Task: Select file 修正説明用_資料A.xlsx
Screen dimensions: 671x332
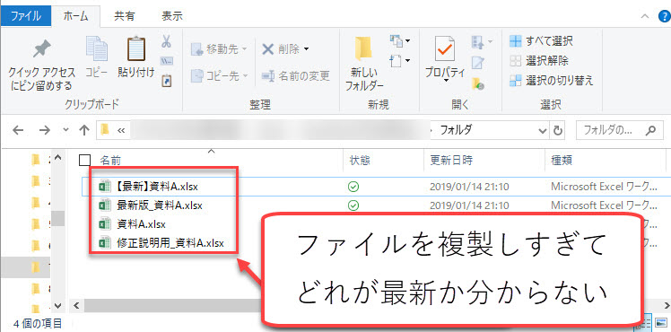Action: tap(170, 243)
